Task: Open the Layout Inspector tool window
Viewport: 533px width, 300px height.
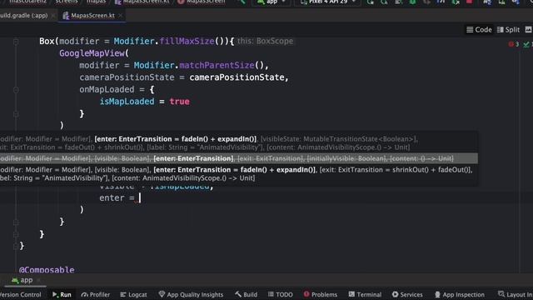Action: [515, 294]
